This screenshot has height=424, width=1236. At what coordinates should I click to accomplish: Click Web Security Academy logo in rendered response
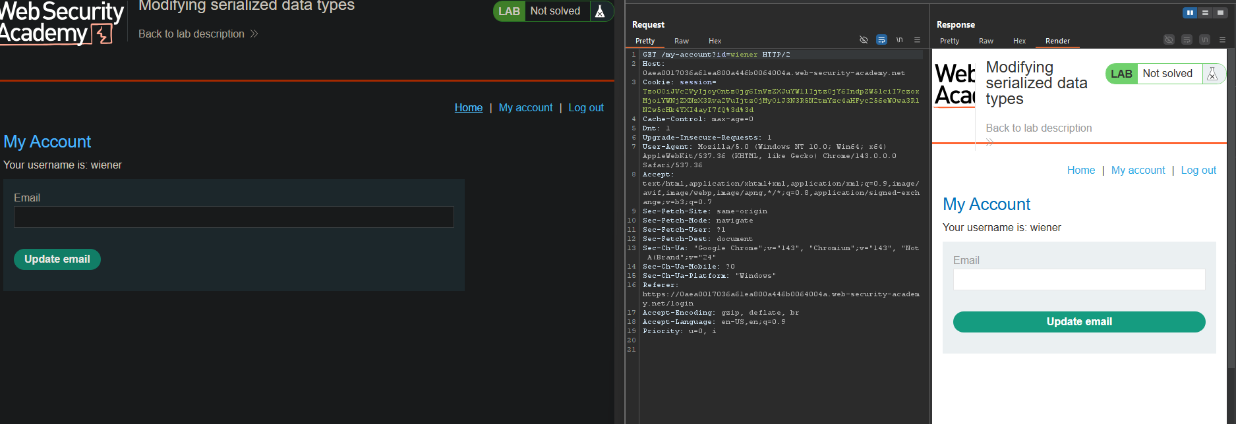955,84
